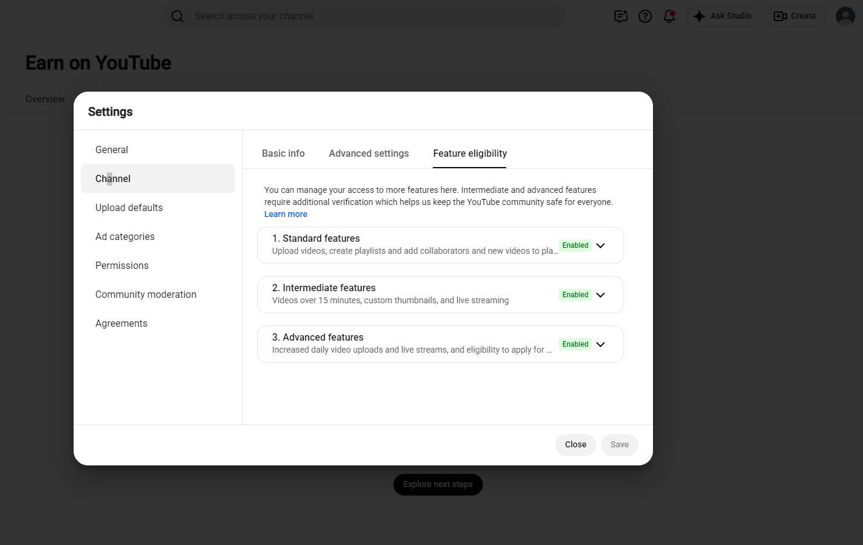Close the Settings dialog
The width and height of the screenshot is (863, 545).
[576, 444]
